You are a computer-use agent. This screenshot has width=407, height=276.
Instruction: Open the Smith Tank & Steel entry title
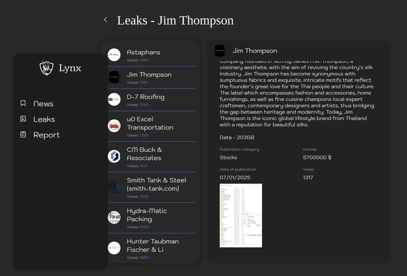pos(156,184)
